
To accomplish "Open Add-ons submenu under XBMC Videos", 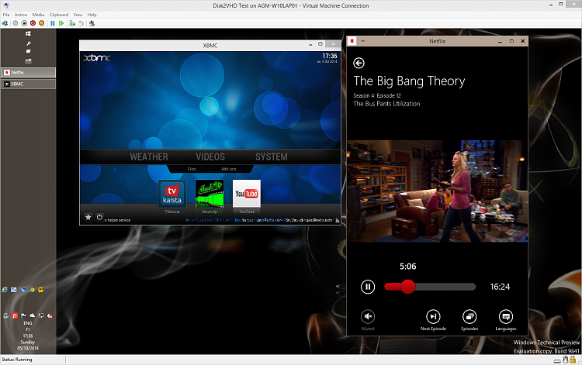I will (x=229, y=169).
